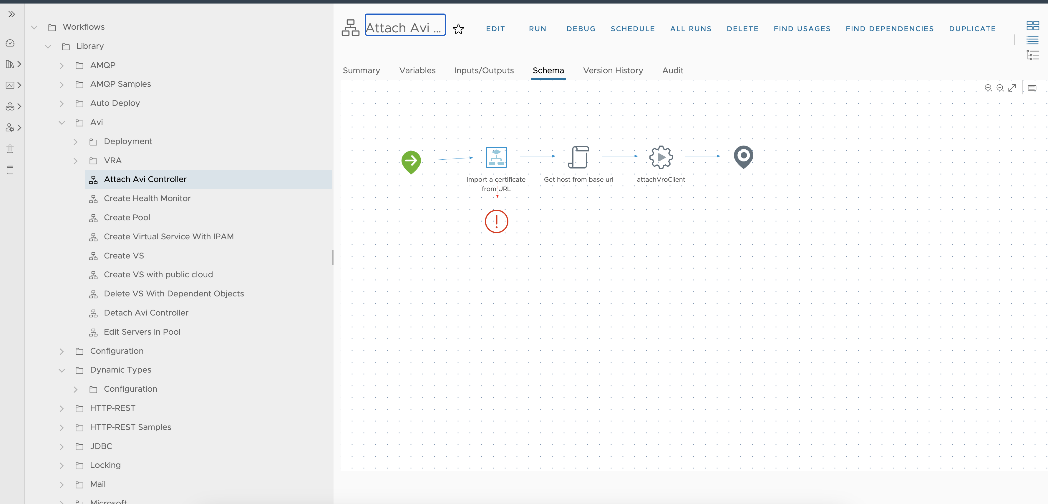Zoom out on the schema canvas
This screenshot has width=1048, height=504.
[x=1000, y=88]
